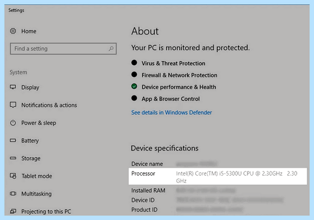This screenshot has height=220, width=314.
Task: Click the Firewall & Network Protection status dot
Action: pyautogui.click(x=134, y=75)
